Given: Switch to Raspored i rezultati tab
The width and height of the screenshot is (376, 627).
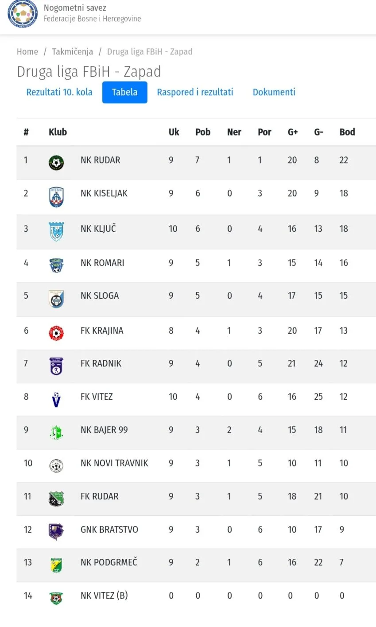Looking at the screenshot, I should pyautogui.click(x=195, y=92).
